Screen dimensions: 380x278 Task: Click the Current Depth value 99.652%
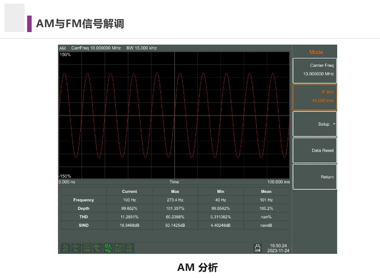pyautogui.click(x=130, y=208)
